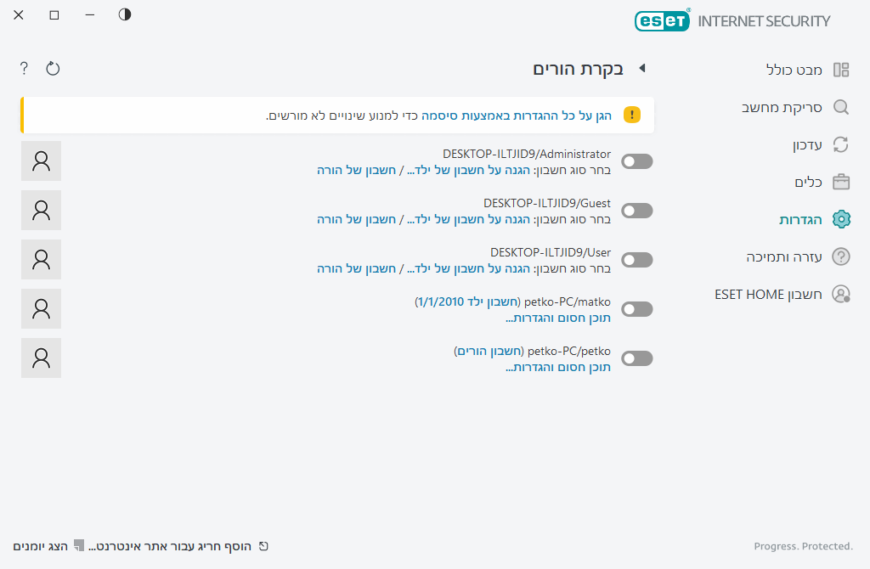Toggle the contrast theme icon in title bar
The height and width of the screenshot is (569, 870).
(124, 14)
